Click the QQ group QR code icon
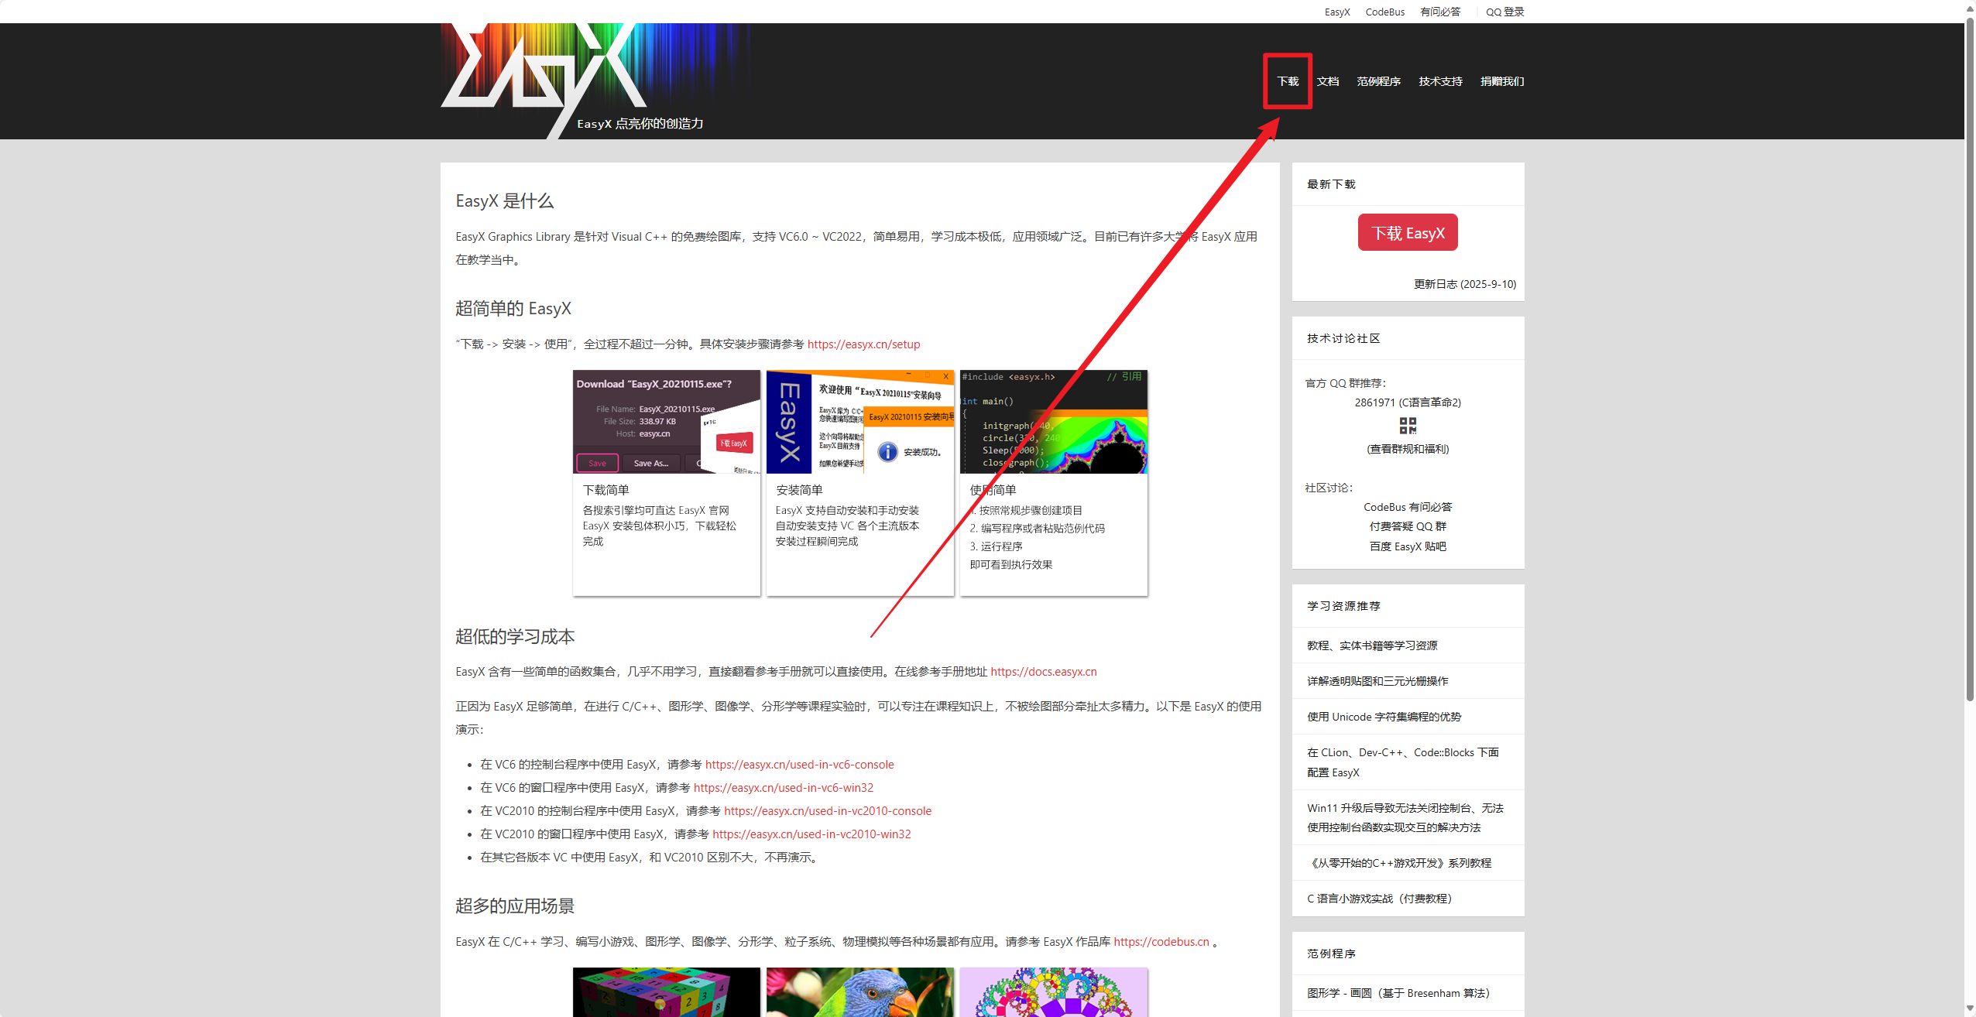The height and width of the screenshot is (1017, 1976). pyautogui.click(x=1408, y=426)
